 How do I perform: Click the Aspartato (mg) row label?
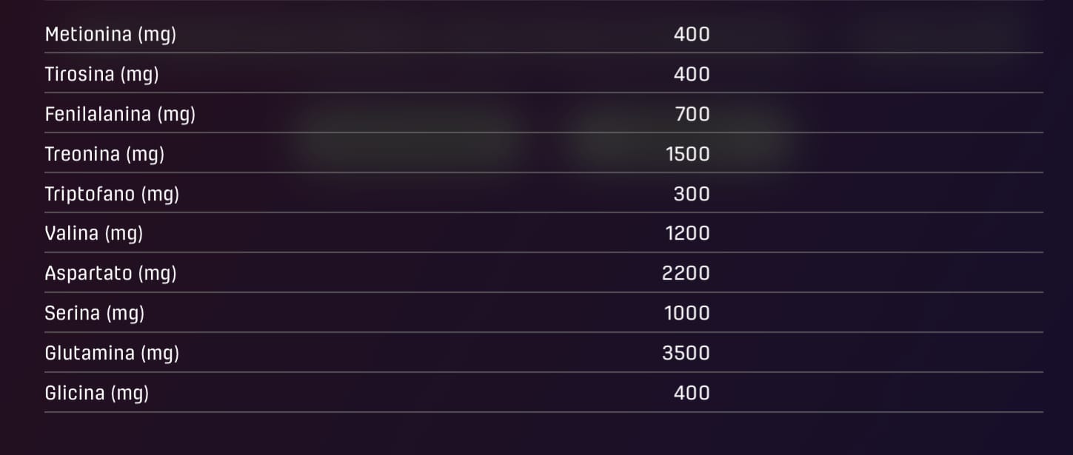click(x=110, y=274)
